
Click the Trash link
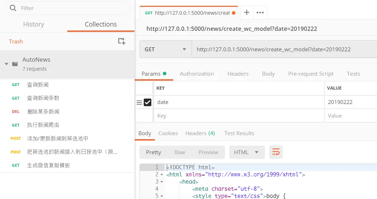(16, 41)
